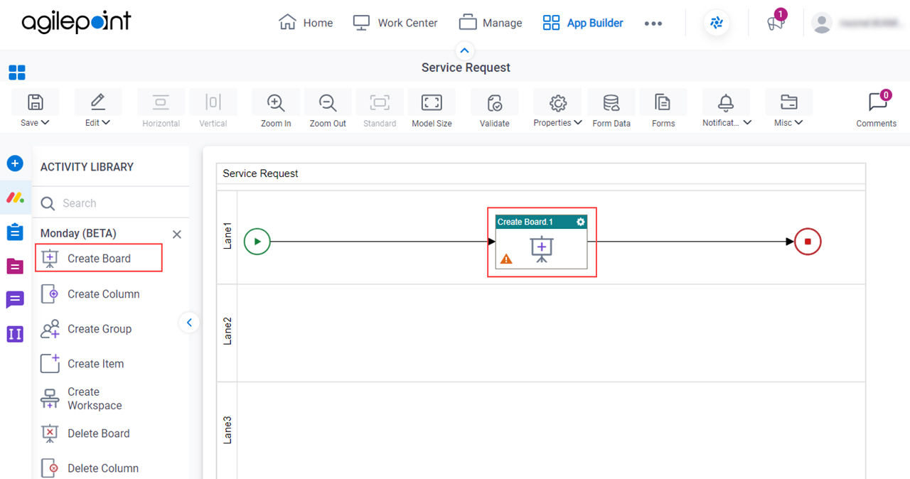Screen dimensions: 910x479
Task: Click the Vertical align icon
Action: point(213,102)
